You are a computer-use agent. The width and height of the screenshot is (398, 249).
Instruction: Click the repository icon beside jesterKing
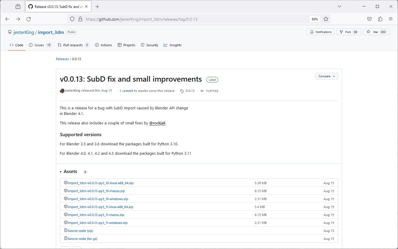click(10, 32)
